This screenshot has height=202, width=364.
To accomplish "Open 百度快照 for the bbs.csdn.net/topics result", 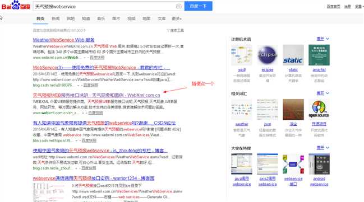I will pyautogui.click(x=89, y=140).
